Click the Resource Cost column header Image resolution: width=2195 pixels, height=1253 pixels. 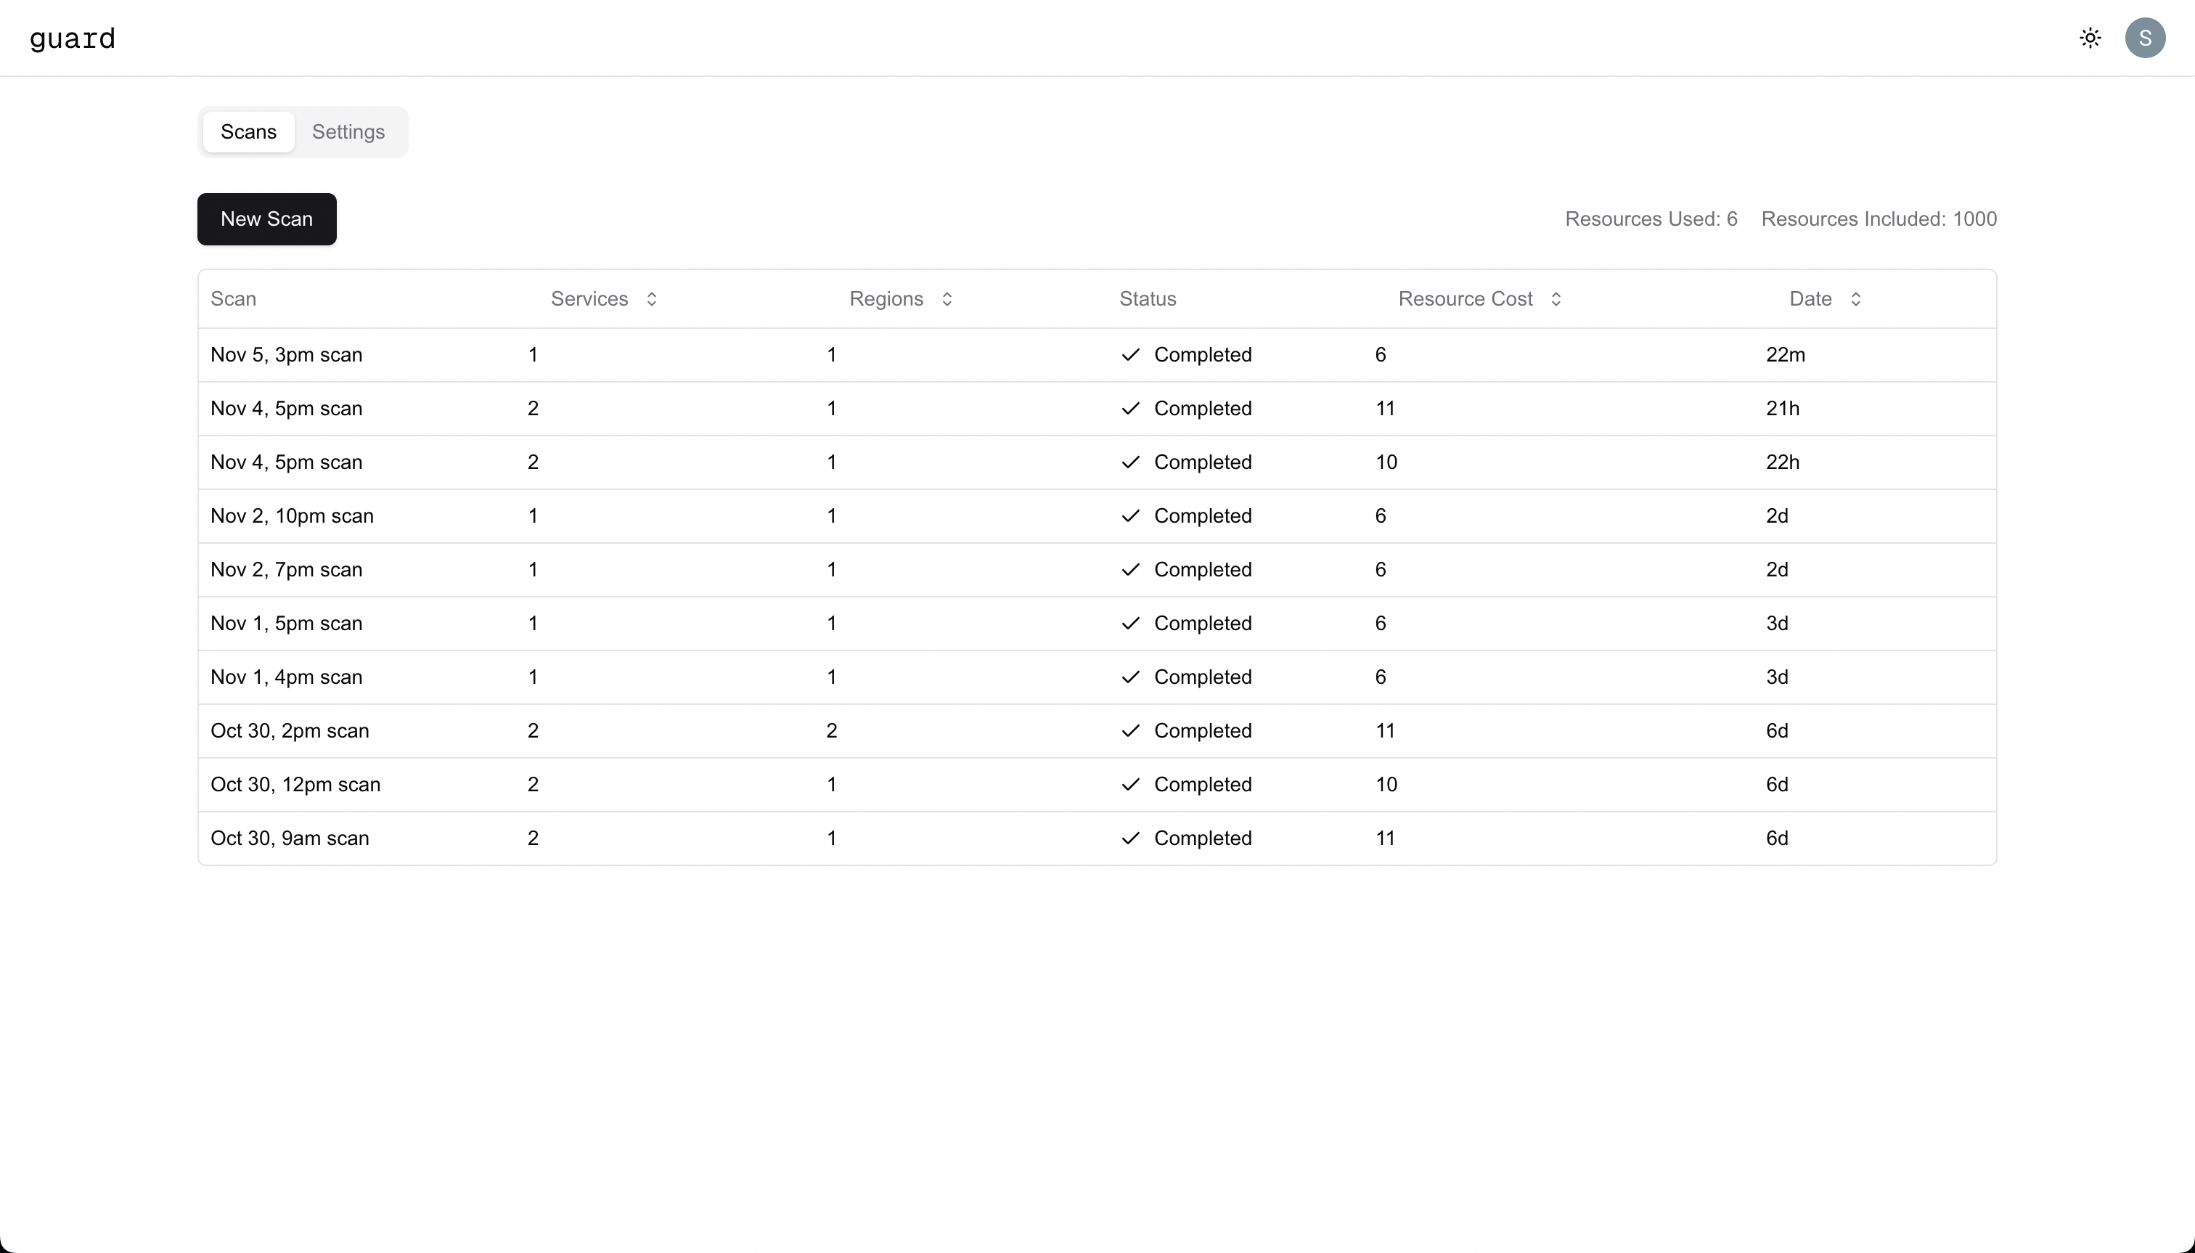[x=1466, y=300]
